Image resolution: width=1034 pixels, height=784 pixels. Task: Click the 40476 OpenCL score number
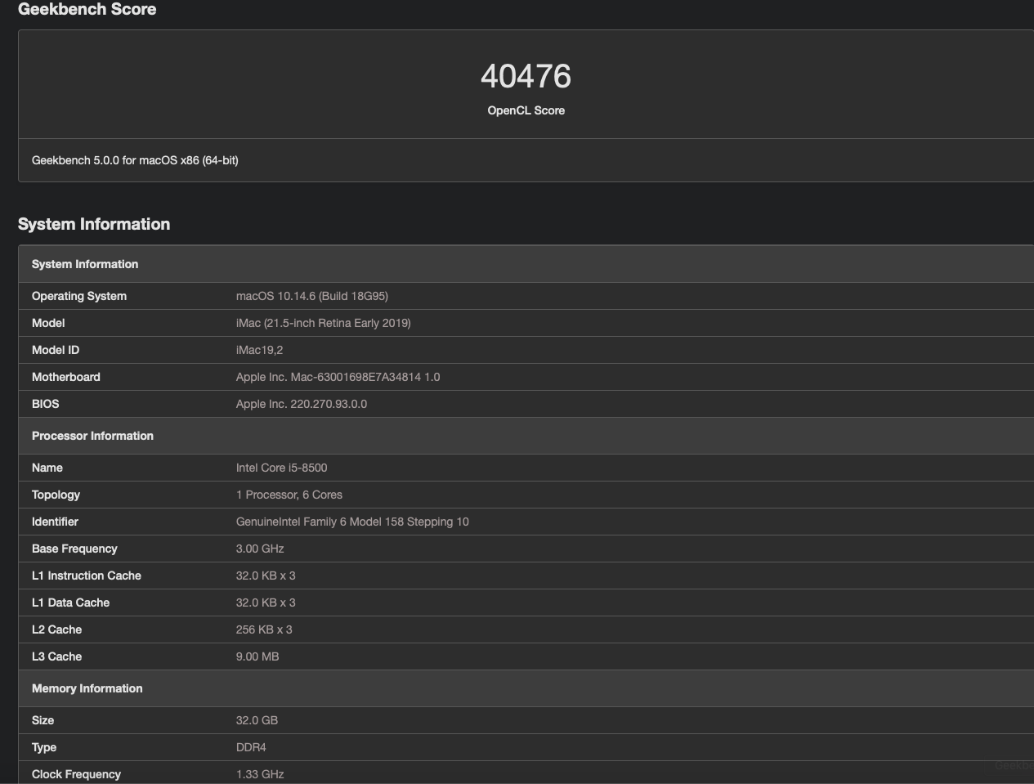pos(526,76)
